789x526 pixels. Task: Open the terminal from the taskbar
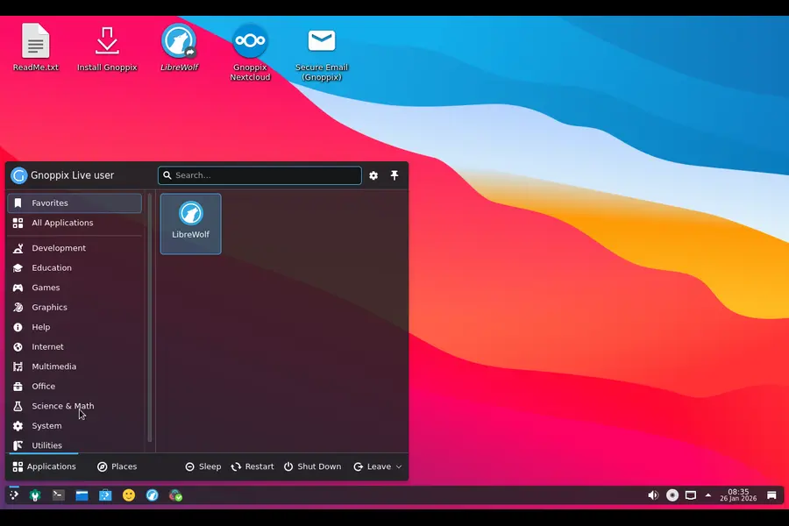point(58,495)
